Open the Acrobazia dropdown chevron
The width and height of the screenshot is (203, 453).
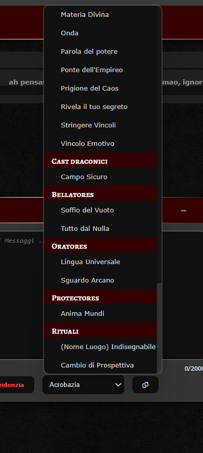(118, 384)
